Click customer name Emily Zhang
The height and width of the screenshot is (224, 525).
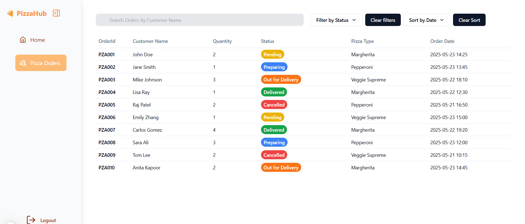coord(146,117)
